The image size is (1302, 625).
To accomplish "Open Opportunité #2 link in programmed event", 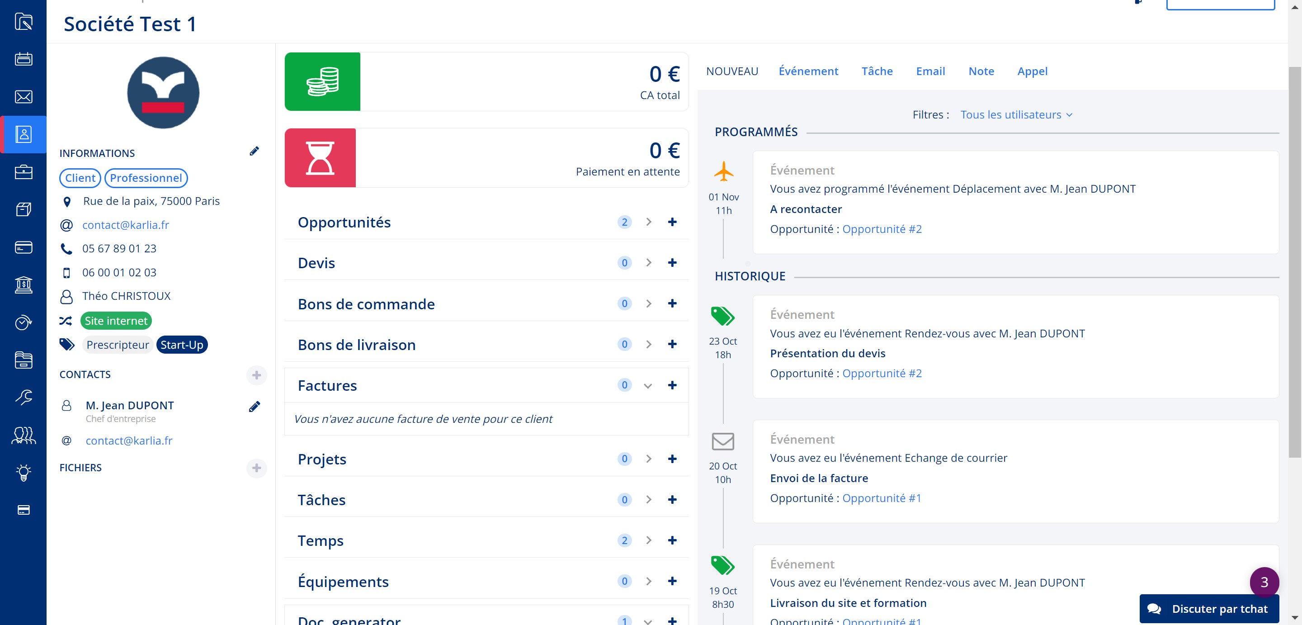I will (x=882, y=229).
